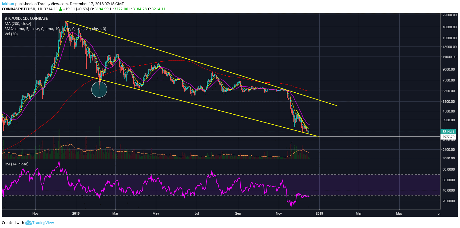The width and height of the screenshot is (460, 228).
Task: Click the white circle marker on the February low
Action: click(x=99, y=90)
